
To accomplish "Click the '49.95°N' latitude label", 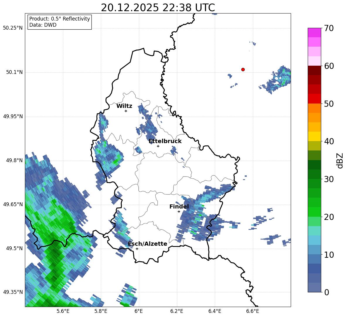I will click(x=13, y=116).
